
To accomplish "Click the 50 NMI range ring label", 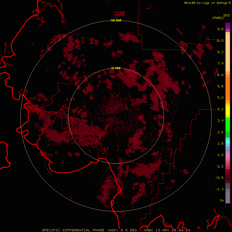I will (x=116, y=68).
